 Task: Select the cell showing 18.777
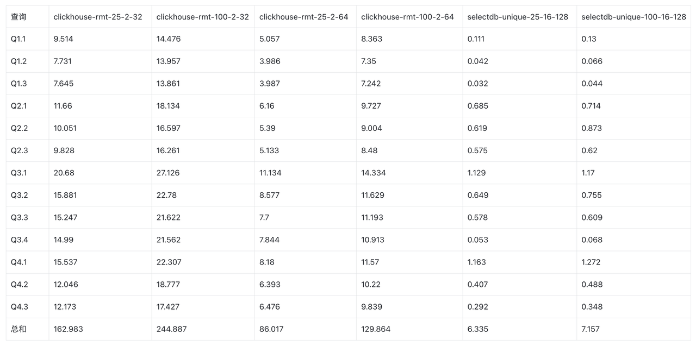(169, 285)
